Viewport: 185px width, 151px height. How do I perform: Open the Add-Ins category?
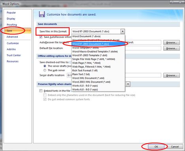tap(11, 49)
